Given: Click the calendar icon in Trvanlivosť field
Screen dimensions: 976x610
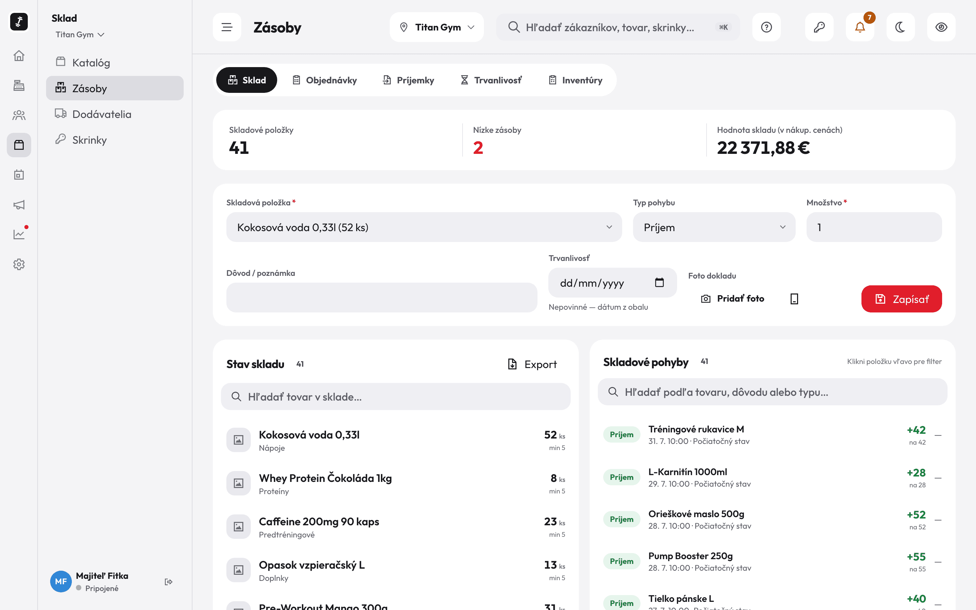Looking at the screenshot, I should [x=659, y=282].
